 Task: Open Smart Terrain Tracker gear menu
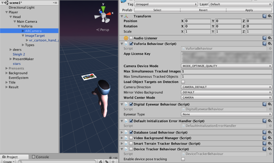270,143
